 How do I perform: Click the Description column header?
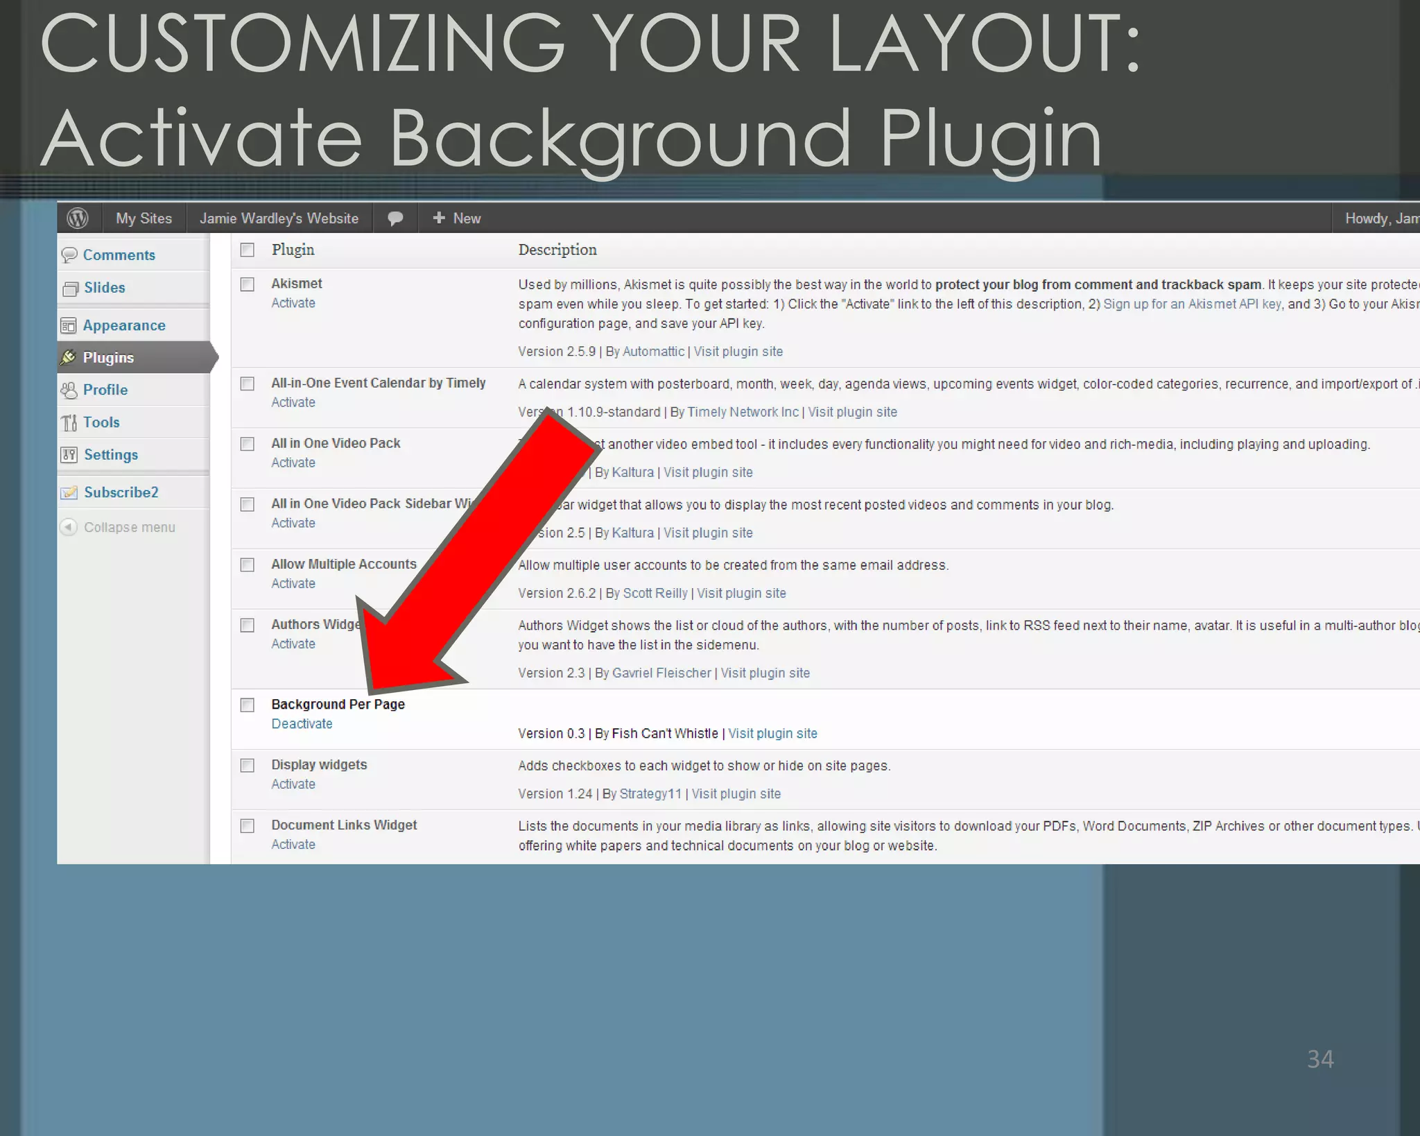click(x=557, y=250)
